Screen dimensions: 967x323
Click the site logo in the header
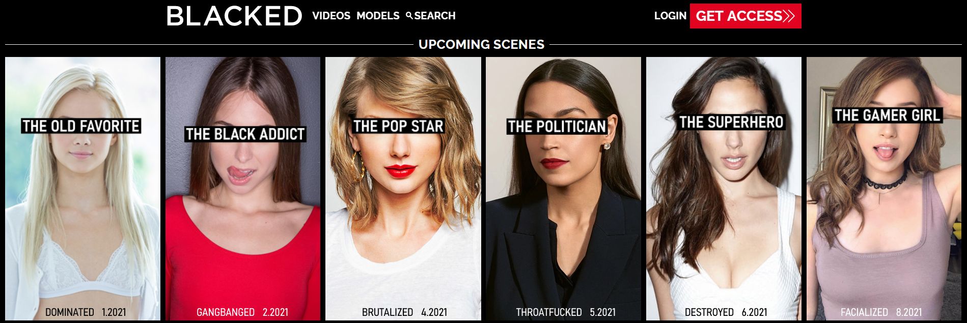[x=234, y=16]
